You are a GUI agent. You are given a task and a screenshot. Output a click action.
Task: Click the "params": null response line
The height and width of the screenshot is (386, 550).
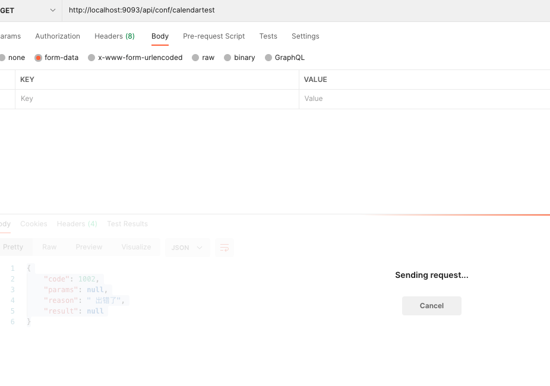tap(76, 290)
